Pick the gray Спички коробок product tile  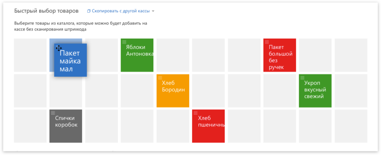point(66,127)
